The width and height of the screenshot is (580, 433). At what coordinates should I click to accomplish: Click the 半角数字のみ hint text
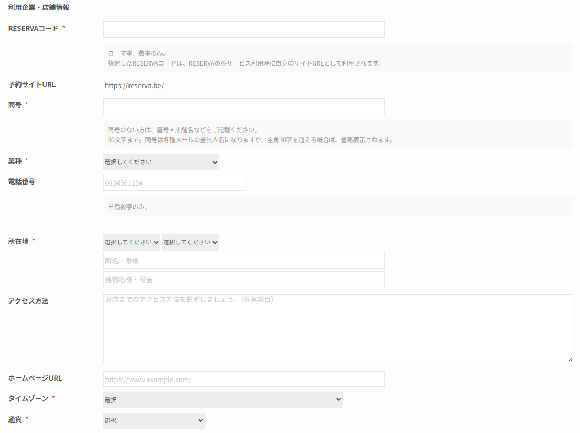127,207
